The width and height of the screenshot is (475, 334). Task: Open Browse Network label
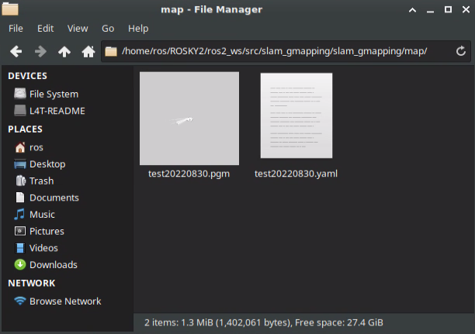pos(65,301)
